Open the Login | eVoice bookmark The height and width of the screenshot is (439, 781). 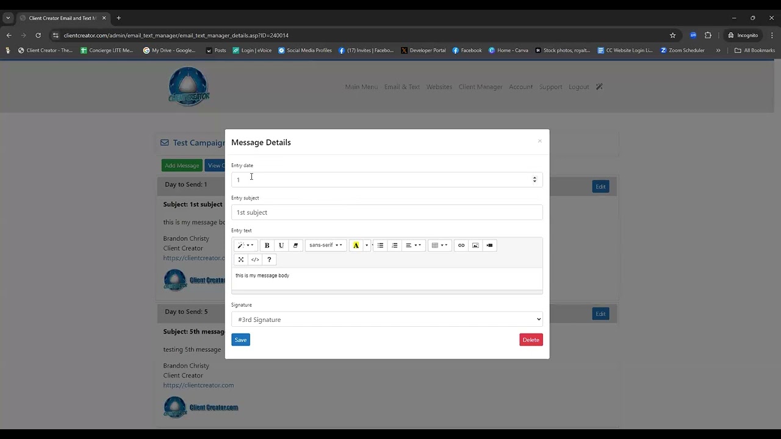pos(252,51)
